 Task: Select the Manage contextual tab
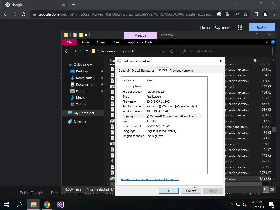(140, 36)
